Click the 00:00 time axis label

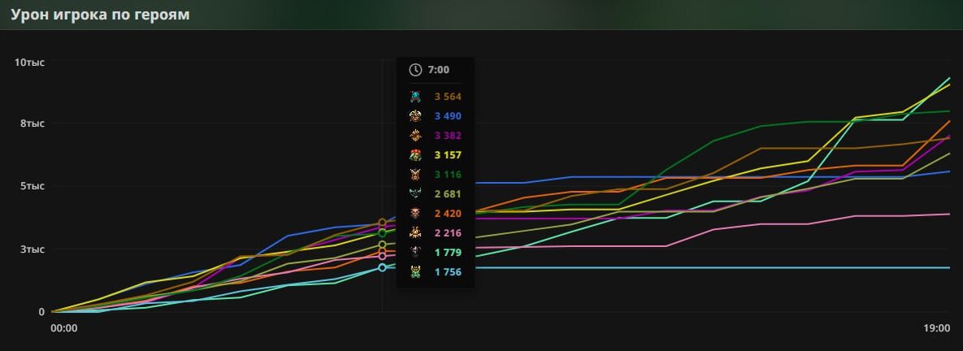click(64, 328)
